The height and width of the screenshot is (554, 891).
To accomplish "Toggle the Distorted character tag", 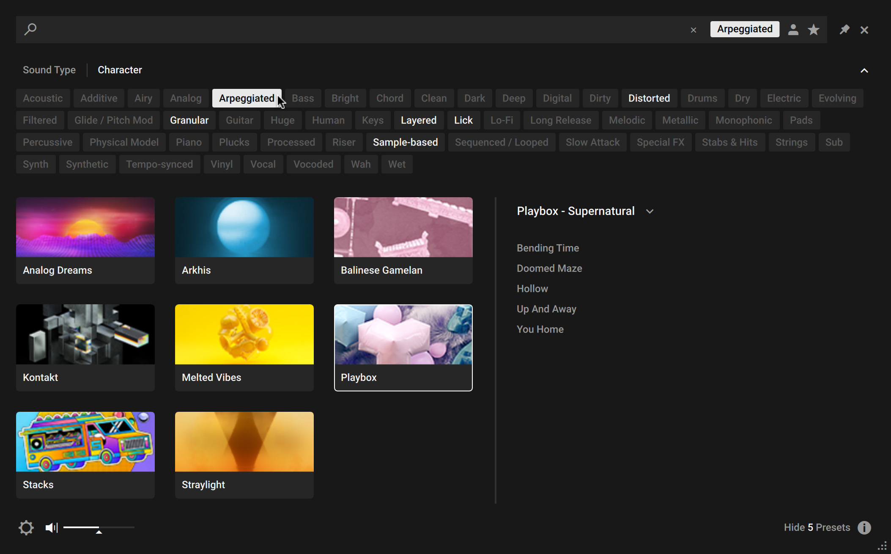I will 649,98.
